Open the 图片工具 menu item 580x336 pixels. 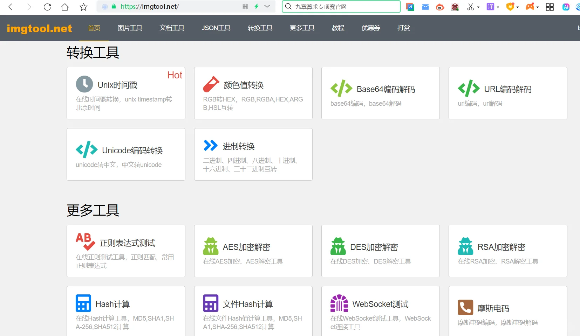coord(130,28)
